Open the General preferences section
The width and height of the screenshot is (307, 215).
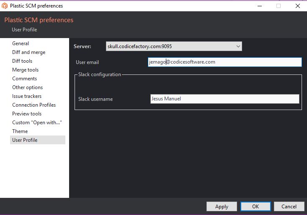(21, 44)
